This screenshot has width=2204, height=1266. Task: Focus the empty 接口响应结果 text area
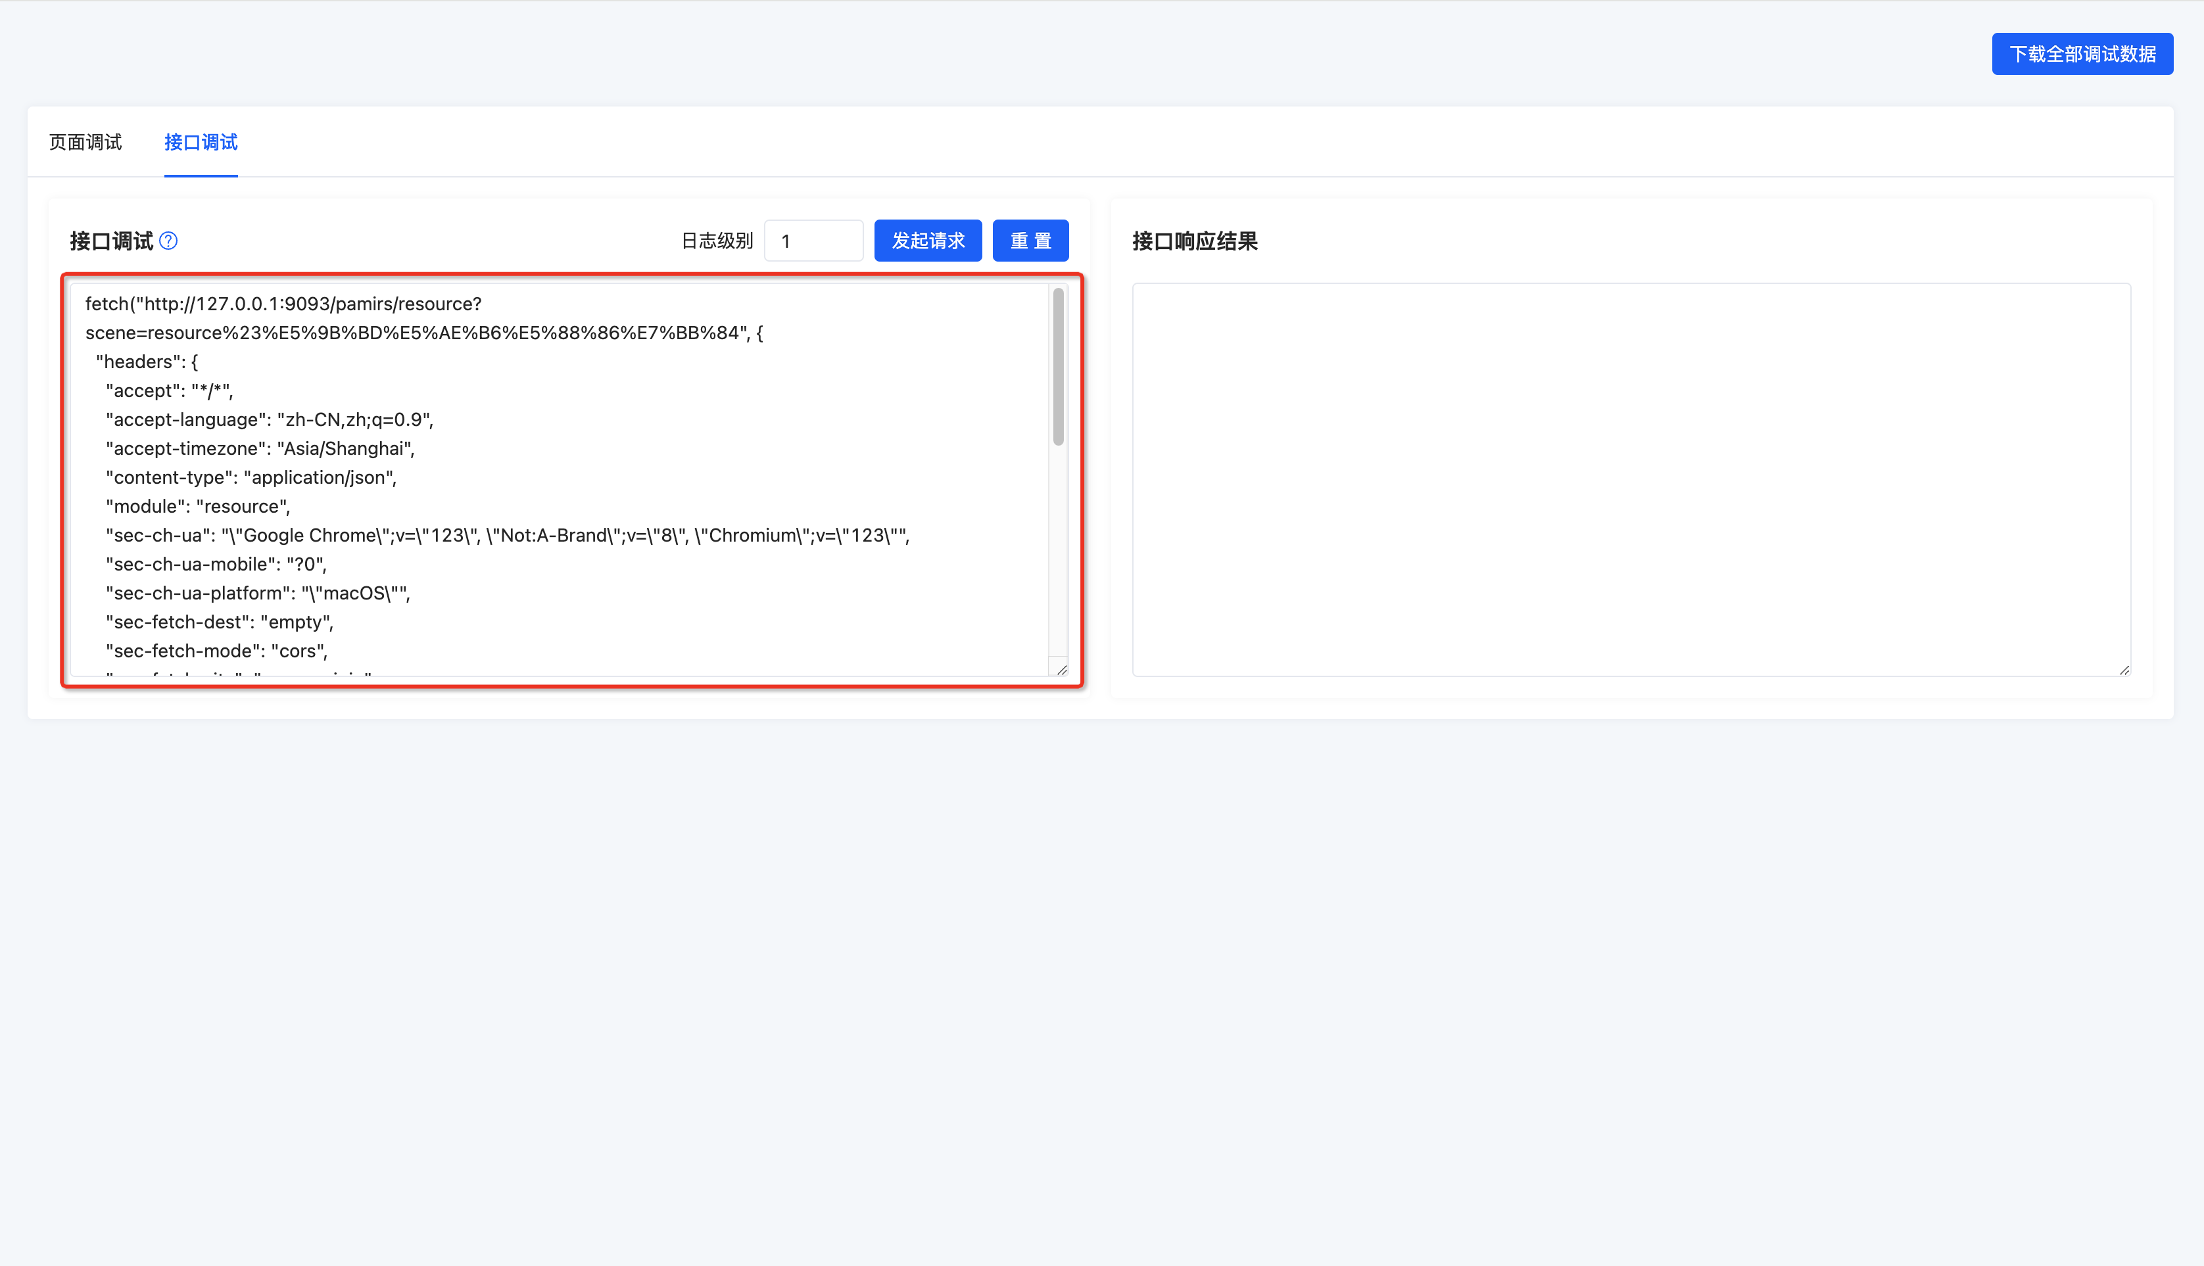(1630, 479)
